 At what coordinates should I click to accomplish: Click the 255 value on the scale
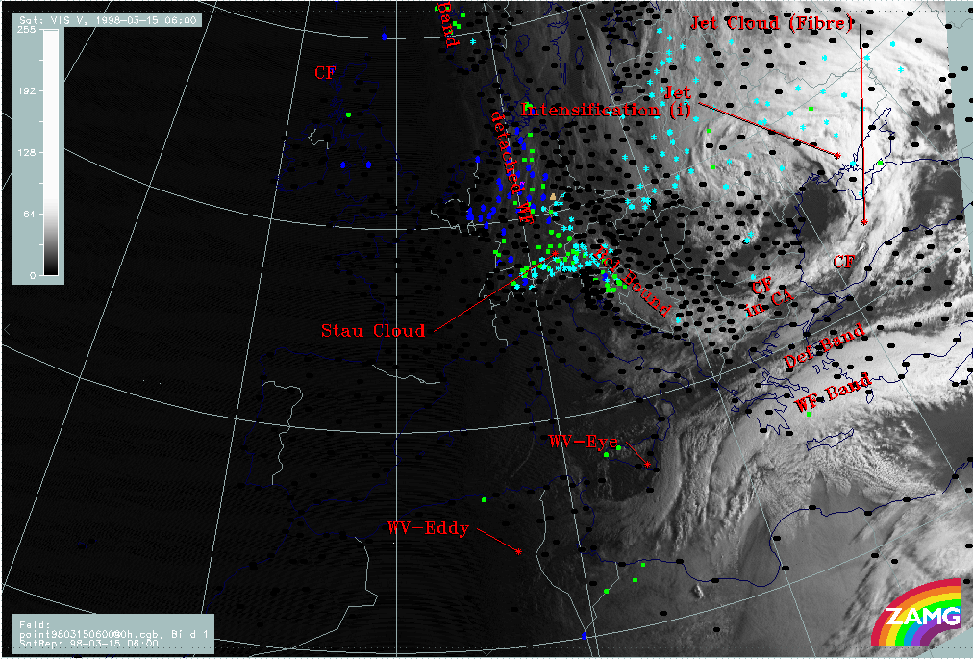coord(26,30)
